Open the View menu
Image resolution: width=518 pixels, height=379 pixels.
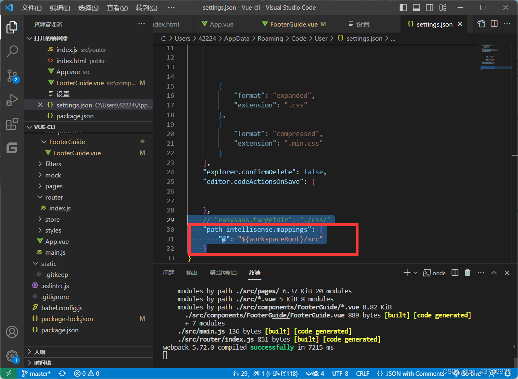tap(117, 8)
